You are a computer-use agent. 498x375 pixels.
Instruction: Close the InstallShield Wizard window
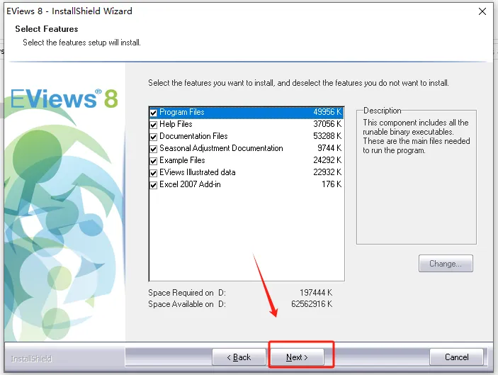coord(482,11)
